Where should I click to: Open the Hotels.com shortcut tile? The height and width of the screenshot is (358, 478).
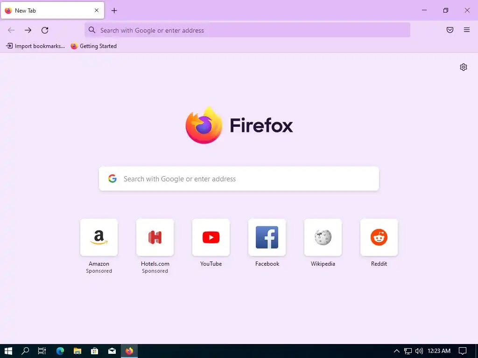[x=155, y=237]
